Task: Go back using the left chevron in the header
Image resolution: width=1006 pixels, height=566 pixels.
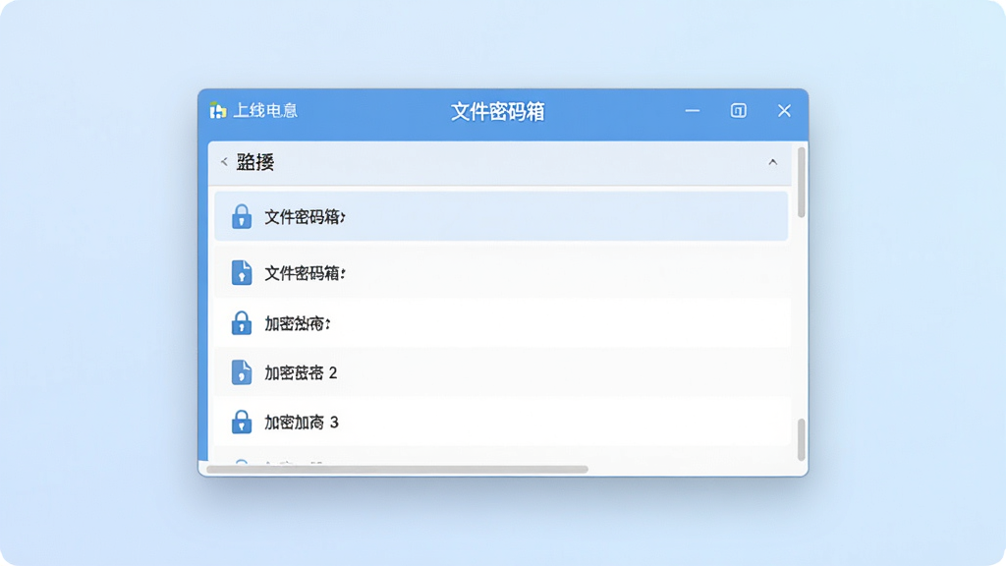Action: point(224,162)
